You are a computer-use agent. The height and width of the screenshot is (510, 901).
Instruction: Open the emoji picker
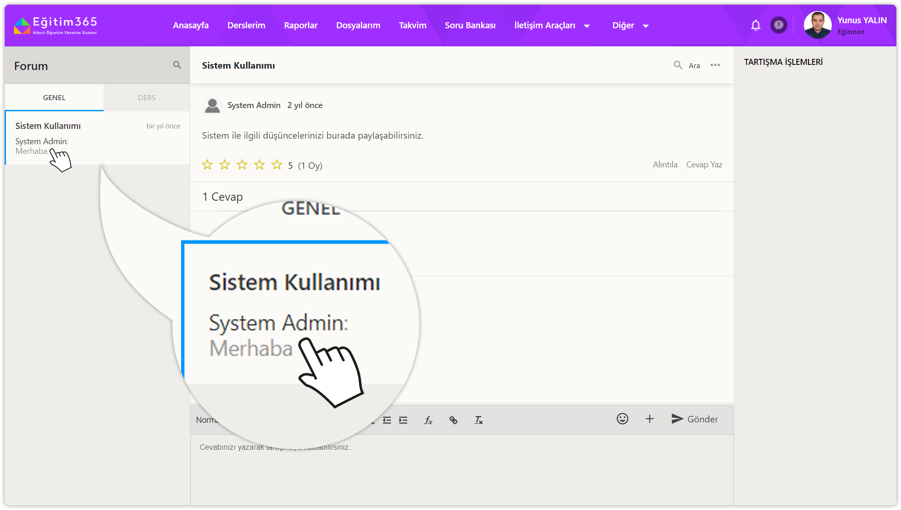click(x=622, y=419)
